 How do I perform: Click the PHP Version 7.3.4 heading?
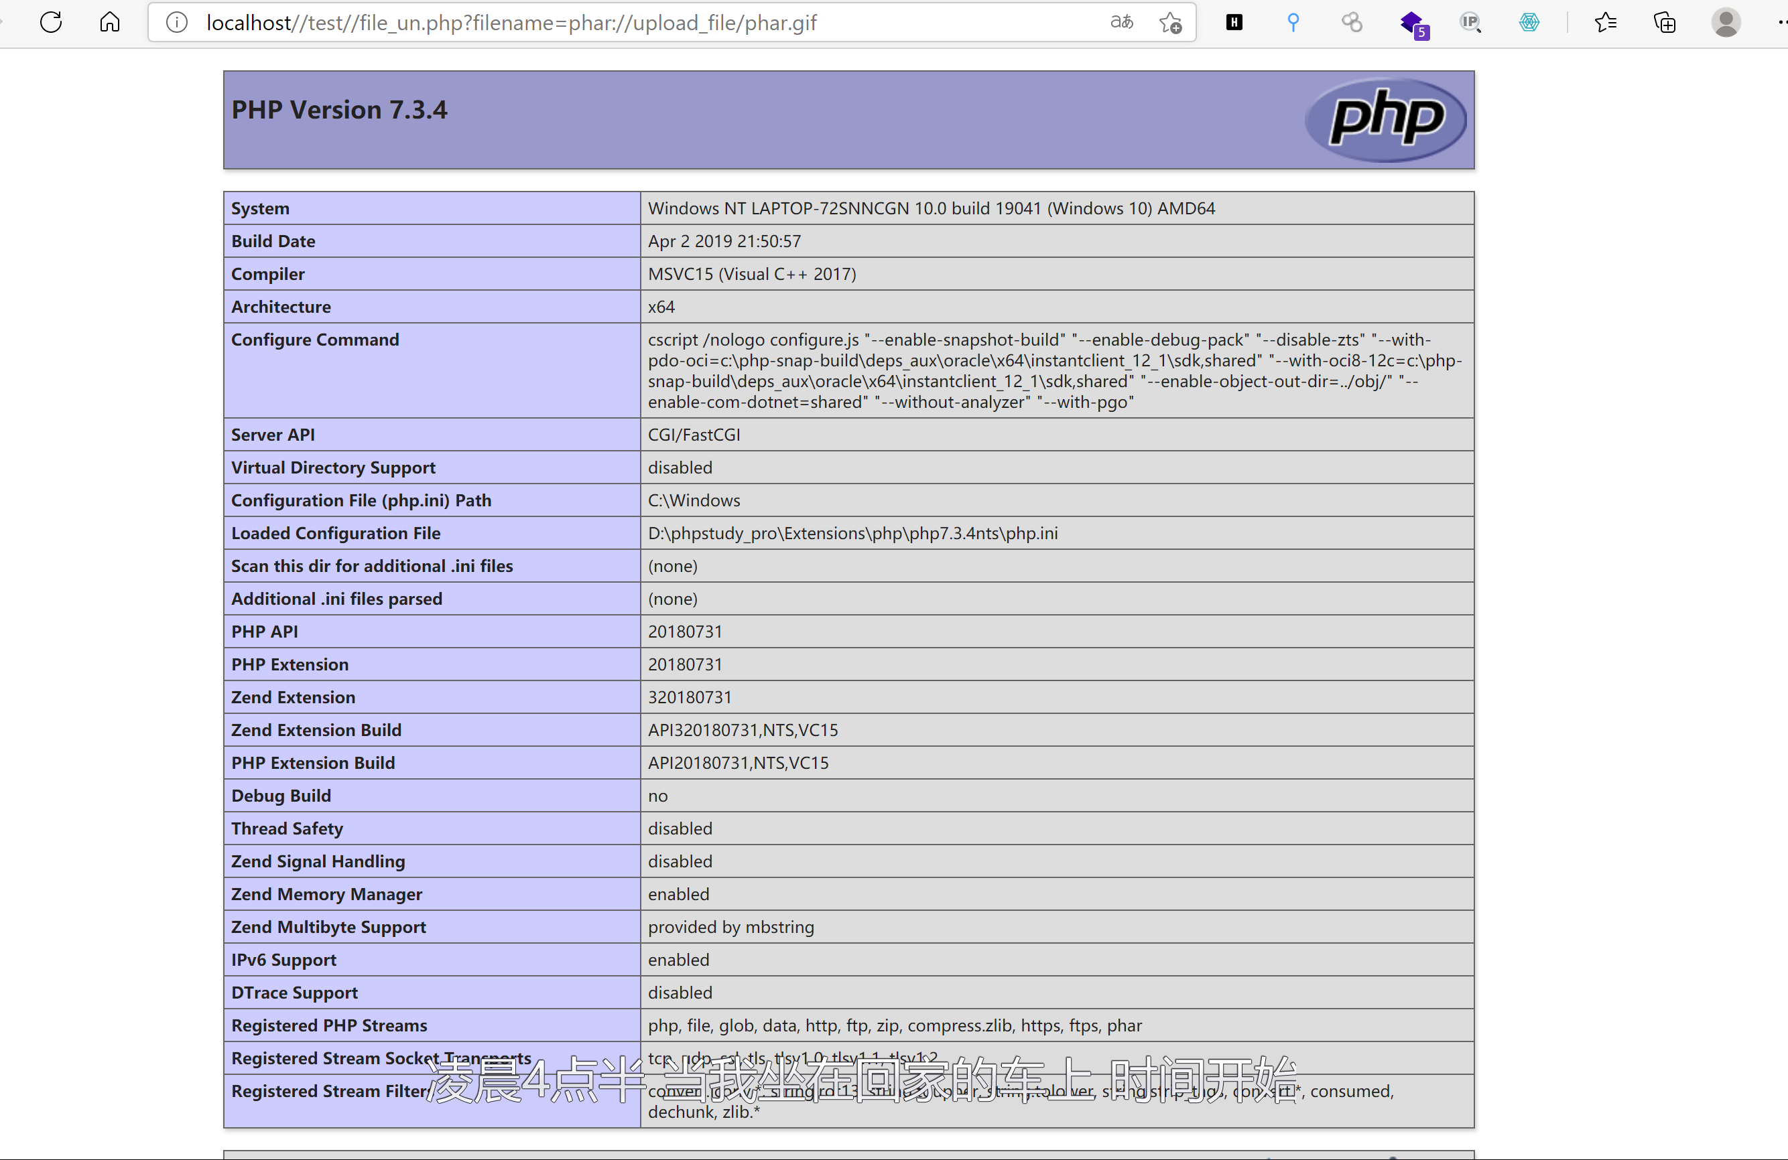coord(339,111)
